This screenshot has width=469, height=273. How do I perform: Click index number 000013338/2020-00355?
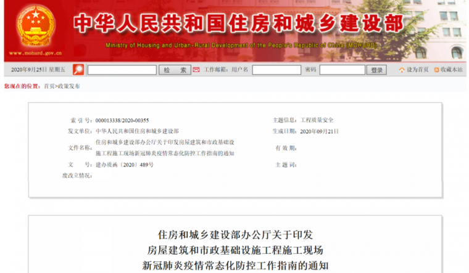click(x=122, y=120)
